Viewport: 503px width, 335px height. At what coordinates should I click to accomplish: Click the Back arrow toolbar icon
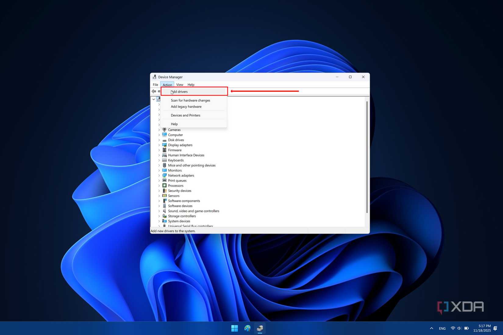coord(154,91)
